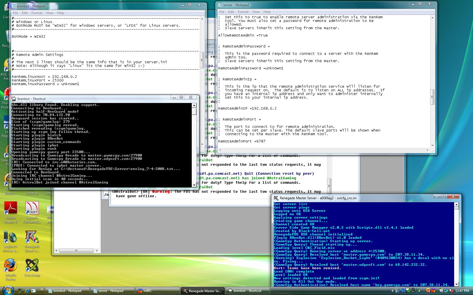Open the Renegade Server desktop shortcut
Viewport: 473px width, 295px height.
pyautogui.click(x=32, y=238)
